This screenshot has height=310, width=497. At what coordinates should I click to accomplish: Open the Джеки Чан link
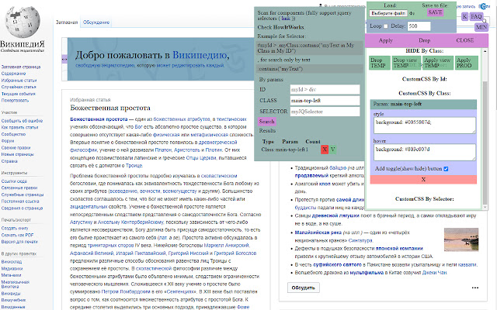(434, 272)
